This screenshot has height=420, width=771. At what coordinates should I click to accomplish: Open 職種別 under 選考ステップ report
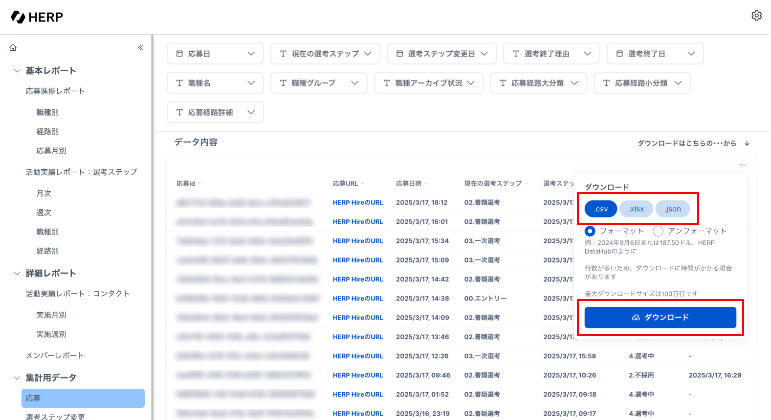[47, 232]
